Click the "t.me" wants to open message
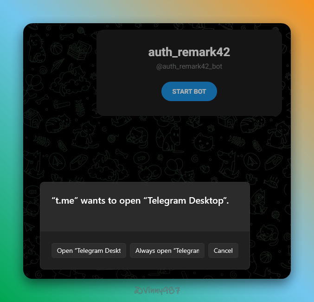The image size is (314, 302). [141, 200]
